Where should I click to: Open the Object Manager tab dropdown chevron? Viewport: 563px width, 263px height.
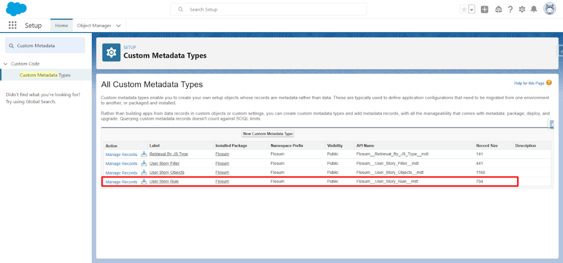pyautogui.click(x=118, y=26)
